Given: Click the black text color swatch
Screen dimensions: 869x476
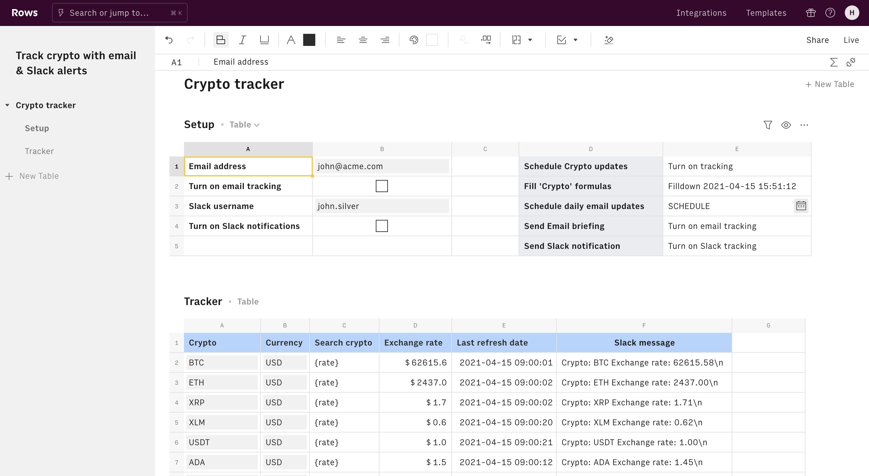Looking at the screenshot, I should pyautogui.click(x=309, y=40).
